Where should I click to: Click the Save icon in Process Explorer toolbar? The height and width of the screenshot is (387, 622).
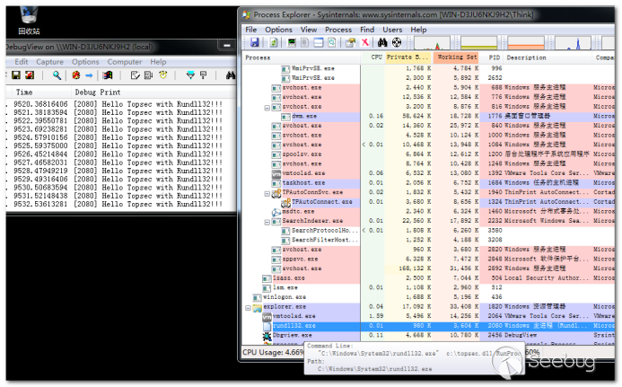(255, 43)
